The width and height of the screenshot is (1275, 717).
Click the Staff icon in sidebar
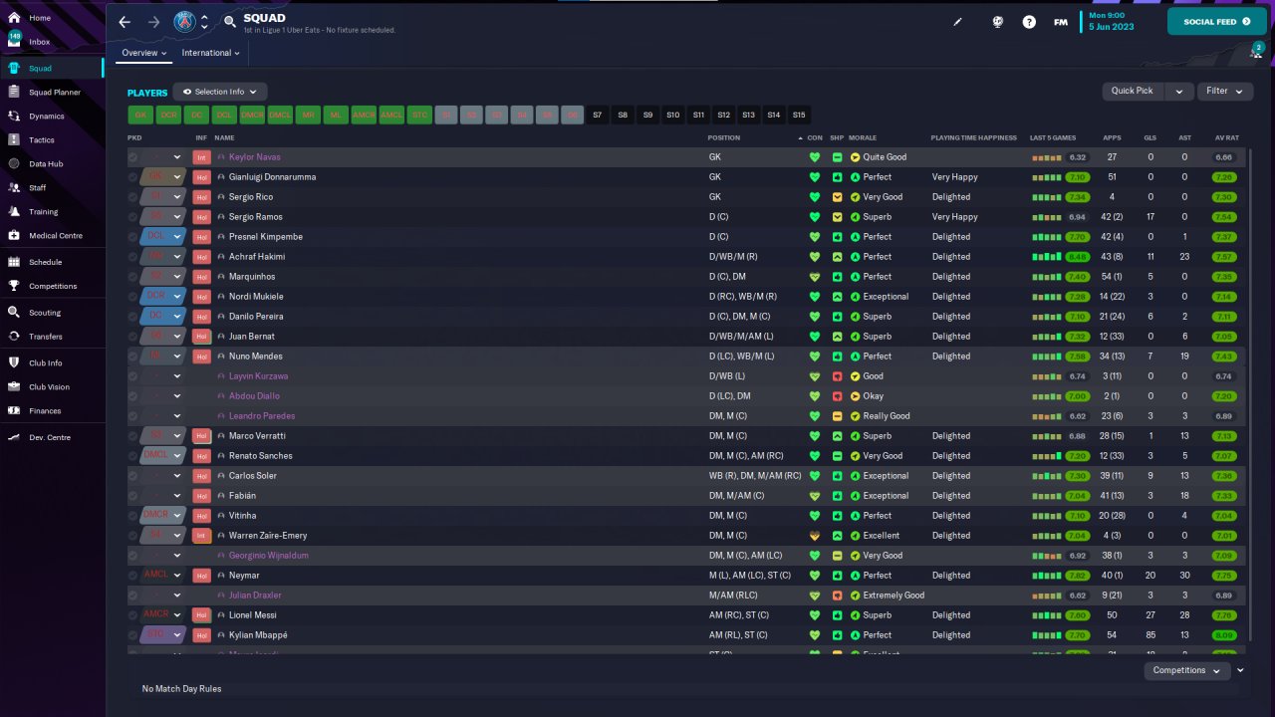pyautogui.click(x=14, y=187)
